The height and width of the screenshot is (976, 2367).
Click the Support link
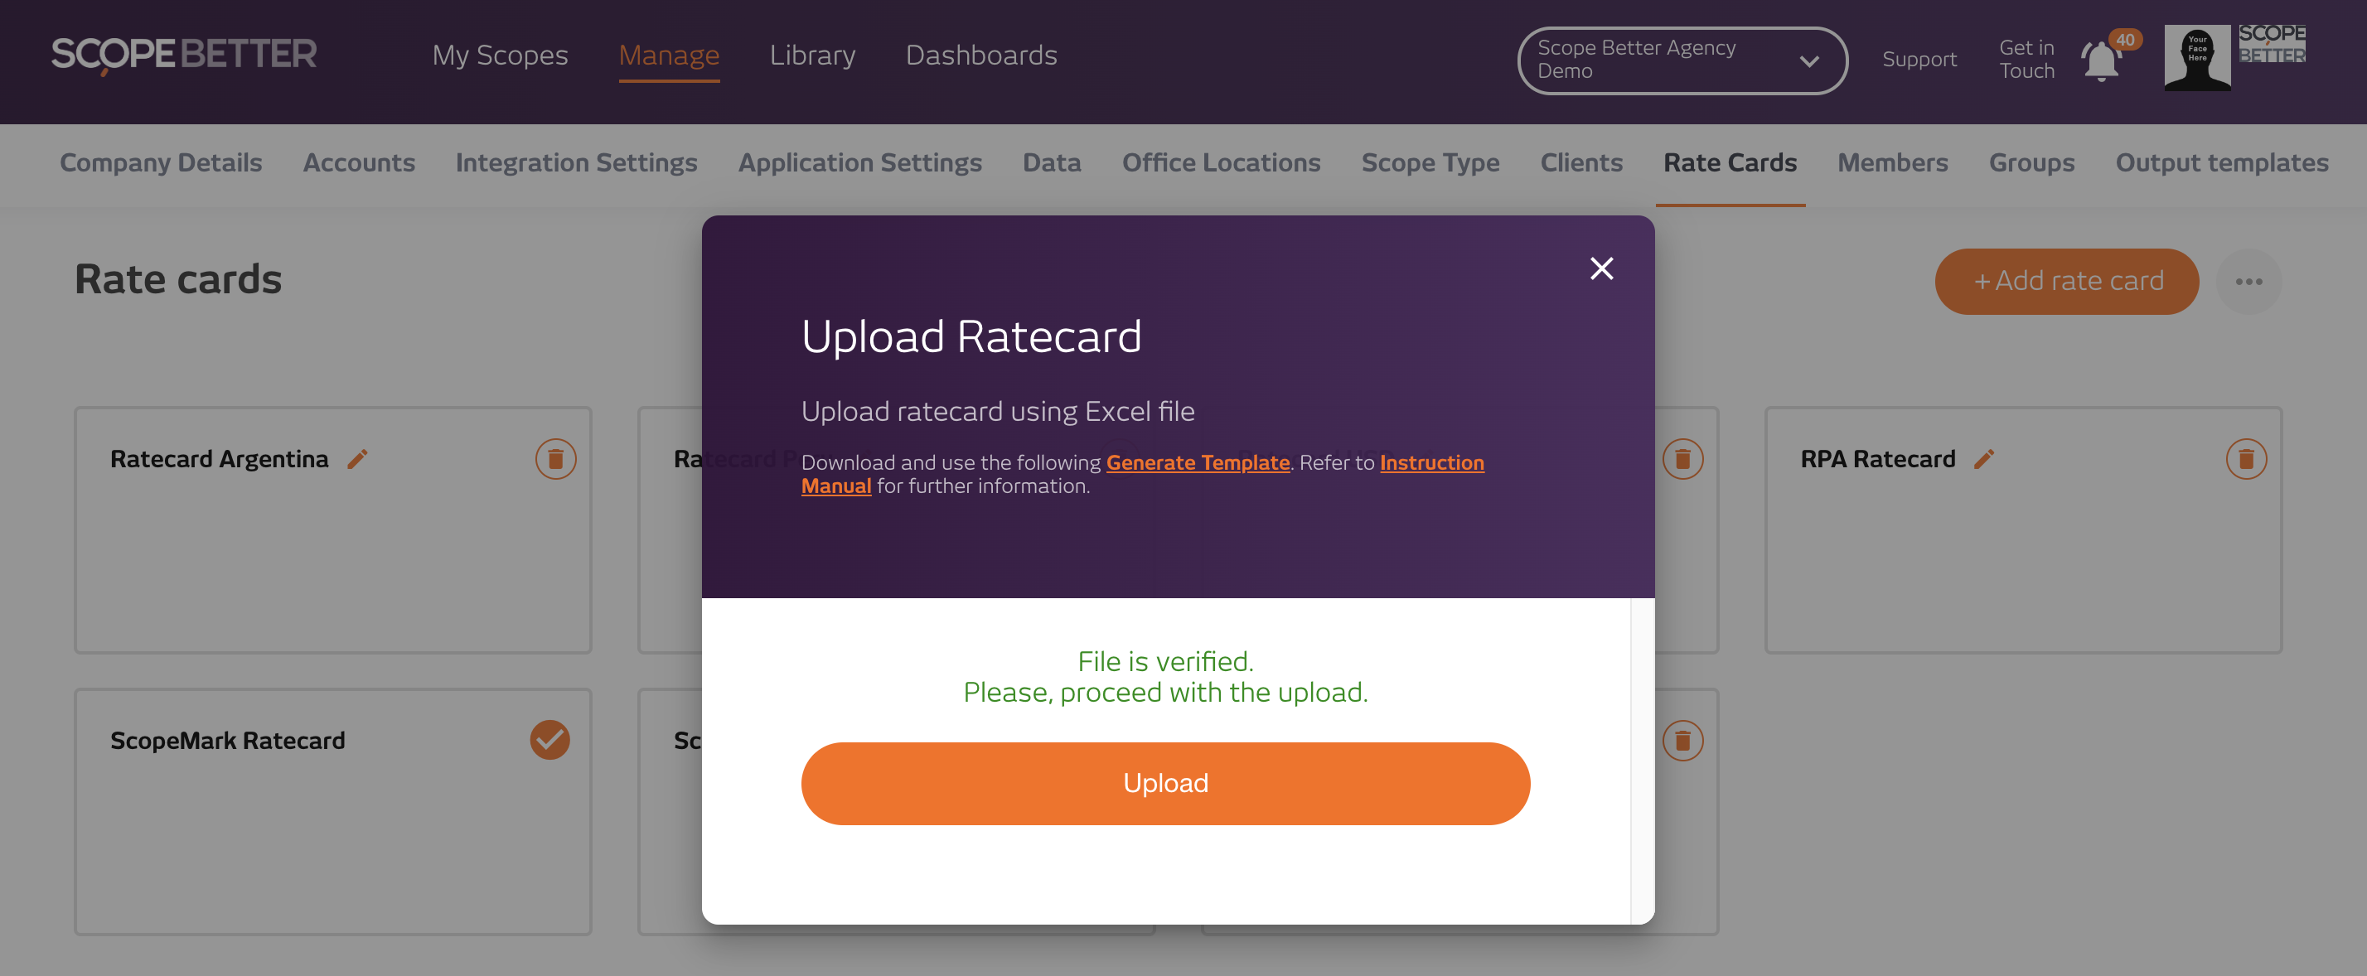coord(1919,59)
